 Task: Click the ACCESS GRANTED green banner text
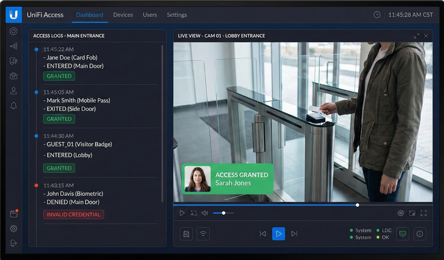pyautogui.click(x=241, y=175)
